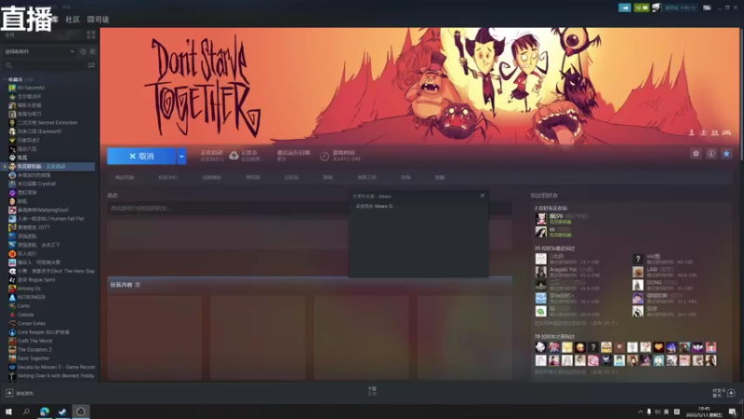The image size is (744, 419).
Task: Show hidden system tray icons chevron
Action: coord(640,412)
